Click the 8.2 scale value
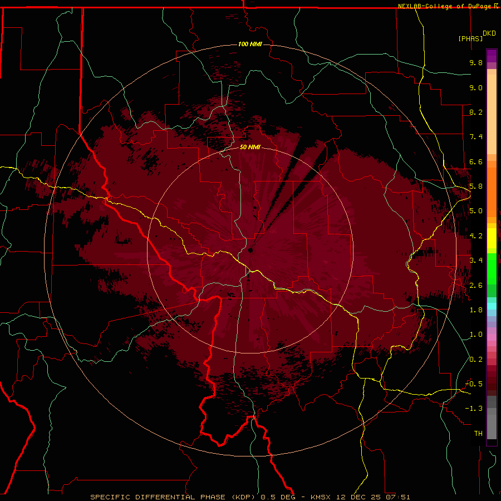This screenshot has width=501, height=501. tap(476, 112)
